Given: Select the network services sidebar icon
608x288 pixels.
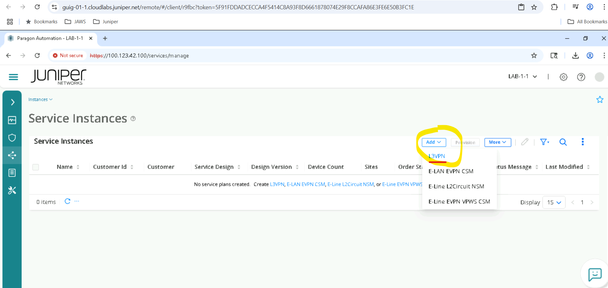Looking at the screenshot, I should click(x=12, y=155).
